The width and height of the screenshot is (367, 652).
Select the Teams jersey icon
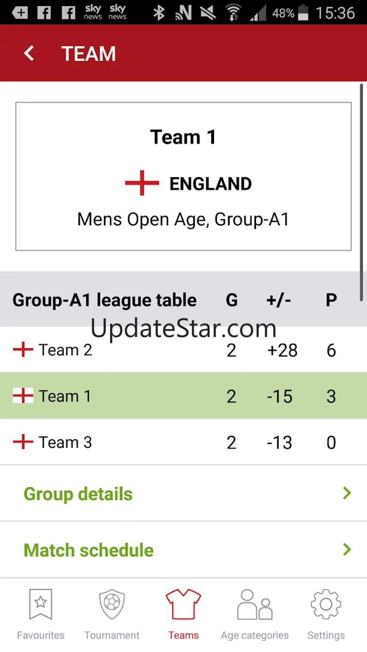(183, 604)
